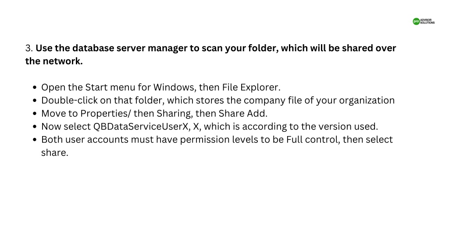Viewport: 449px width, 252px height.
Task: Click the words 'File Explorer' in first bullet
Action: [x=250, y=87]
